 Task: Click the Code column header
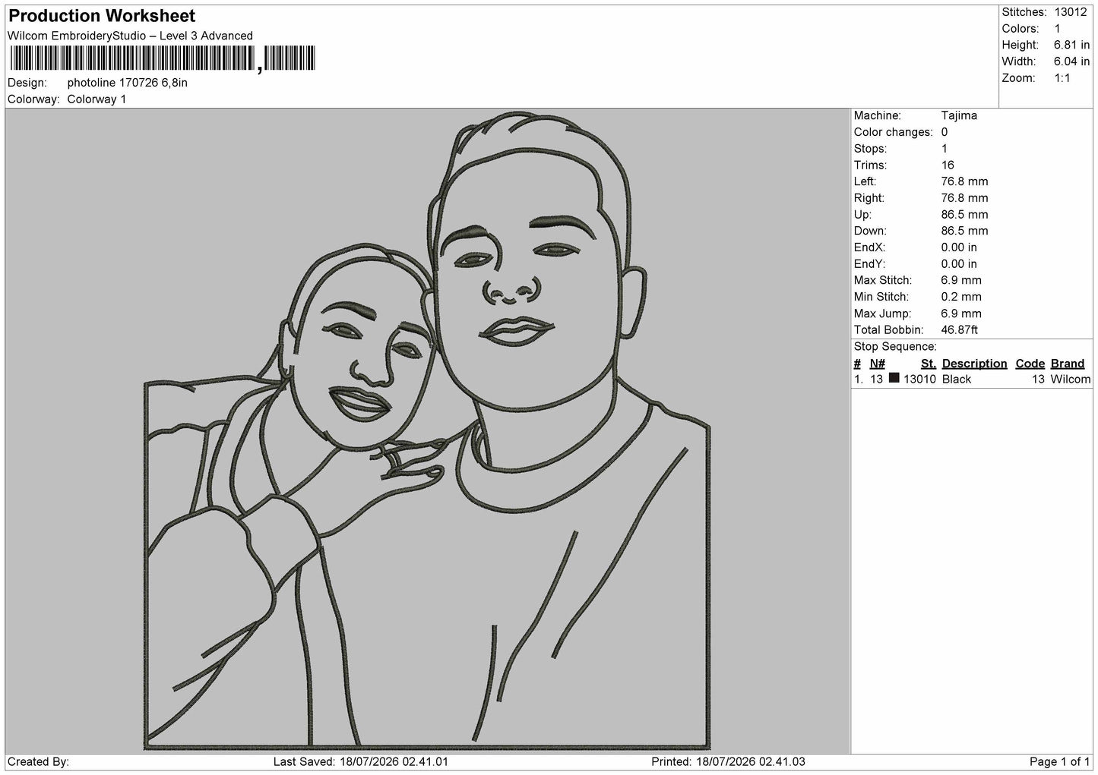click(1030, 364)
